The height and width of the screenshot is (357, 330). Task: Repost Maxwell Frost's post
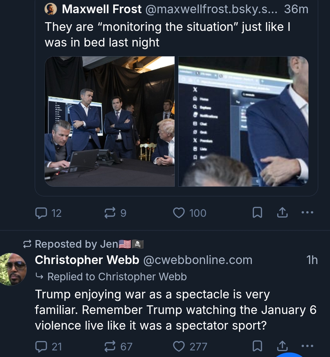pos(110,213)
